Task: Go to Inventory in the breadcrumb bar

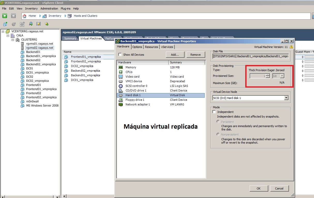Action: (55, 16)
